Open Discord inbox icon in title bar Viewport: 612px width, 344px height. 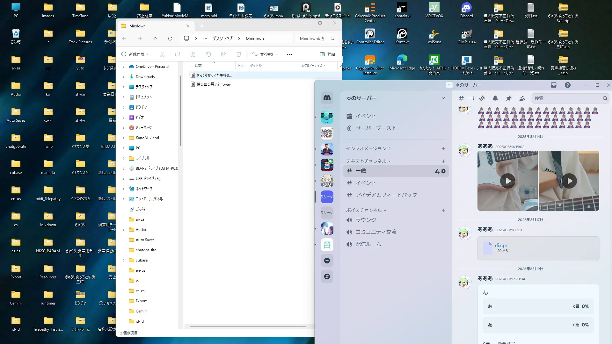coord(554,85)
